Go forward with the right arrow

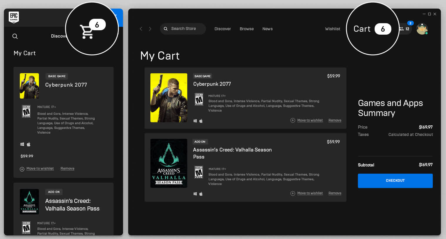click(x=150, y=29)
